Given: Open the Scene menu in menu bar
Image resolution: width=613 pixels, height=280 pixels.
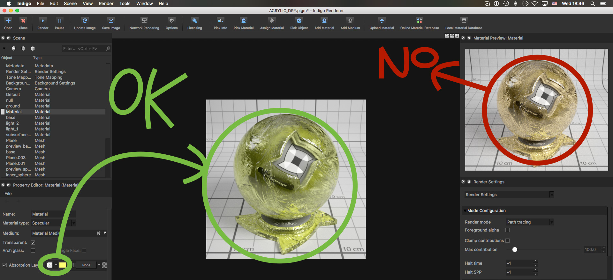Looking at the screenshot, I should tap(70, 4).
